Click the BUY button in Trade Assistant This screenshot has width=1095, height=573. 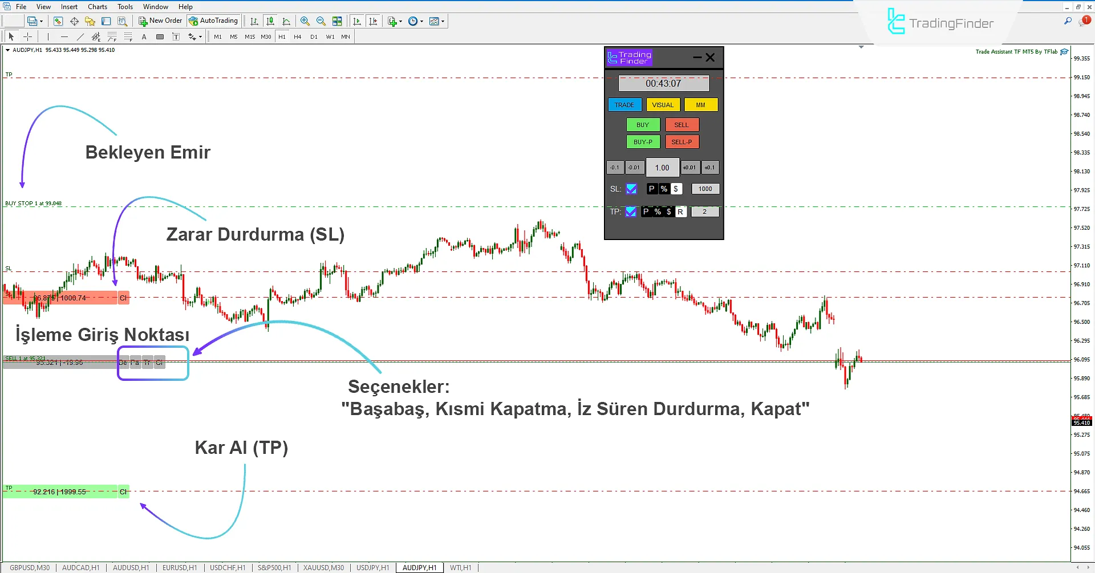(643, 124)
